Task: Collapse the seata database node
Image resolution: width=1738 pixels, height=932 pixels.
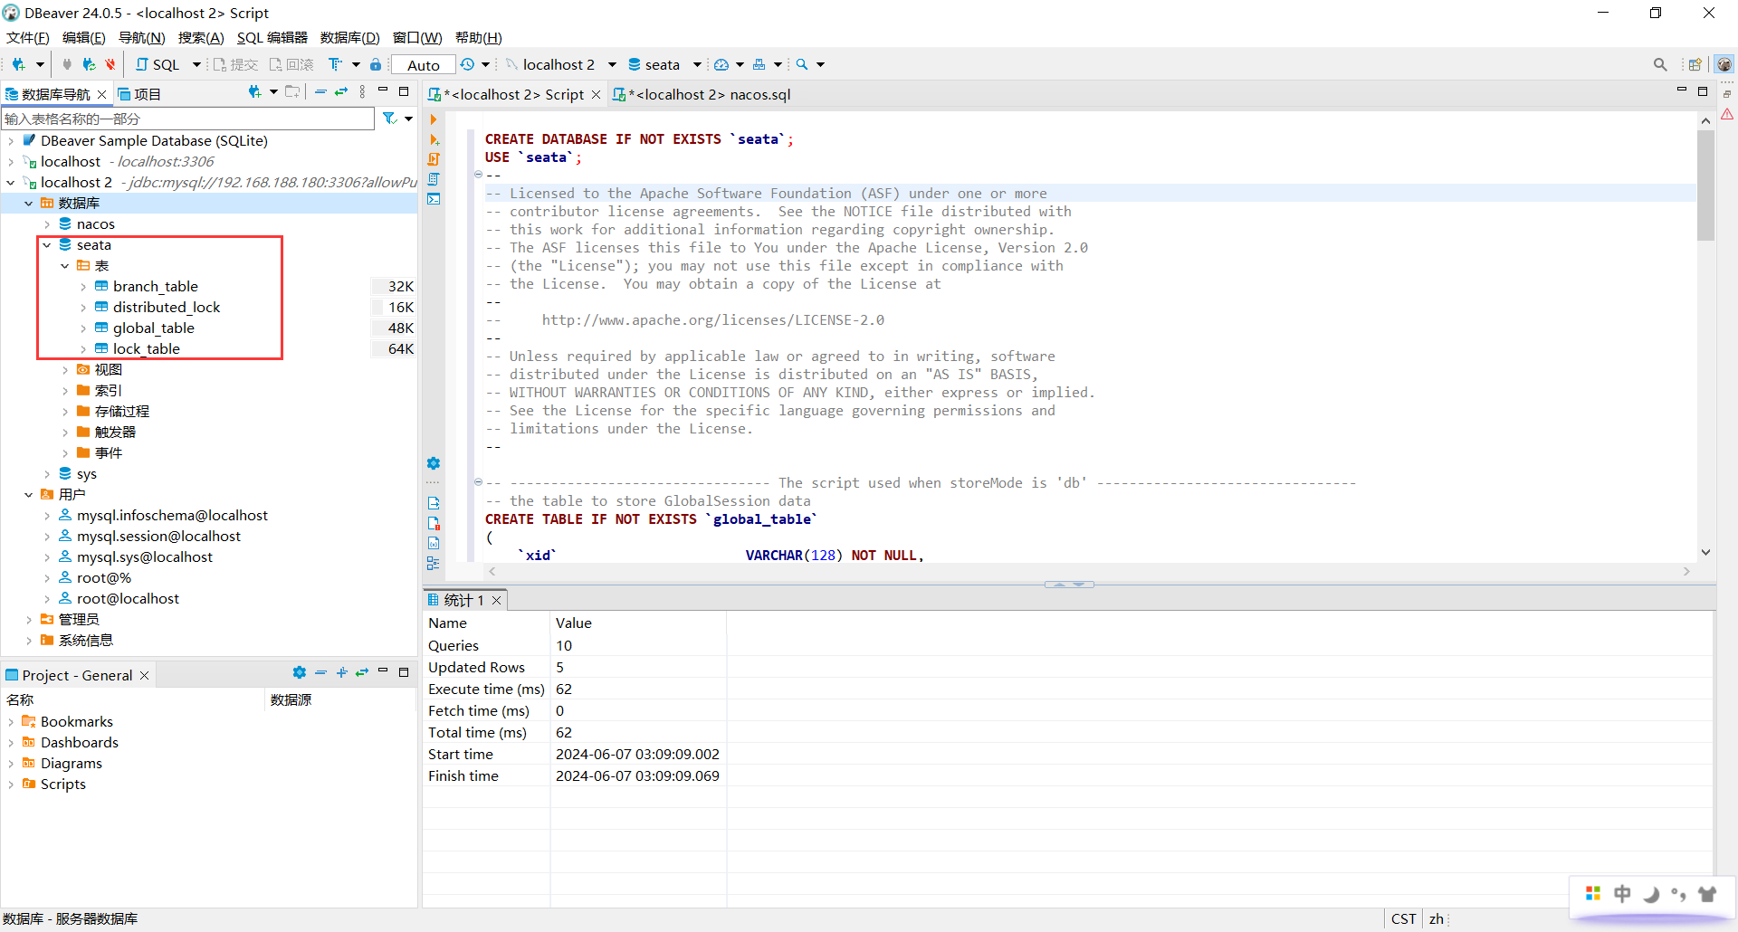Action: pyautogui.click(x=47, y=244)
